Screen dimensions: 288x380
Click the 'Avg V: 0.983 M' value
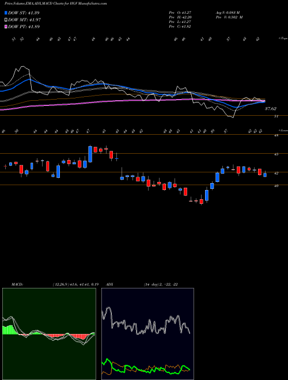tap(228, 13)
